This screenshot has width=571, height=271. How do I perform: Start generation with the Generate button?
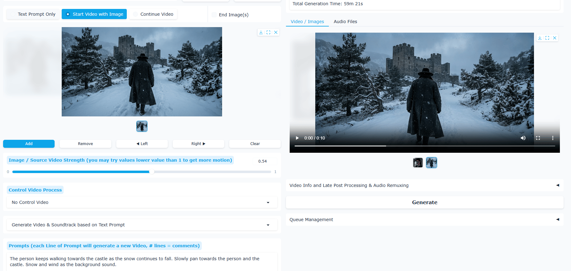coord(424,202)
